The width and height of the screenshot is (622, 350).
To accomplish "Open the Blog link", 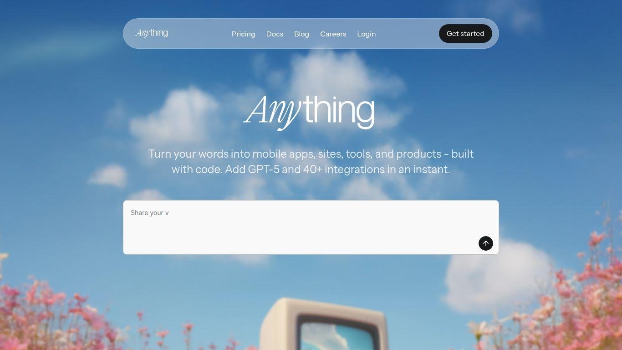I will (301, 34).
